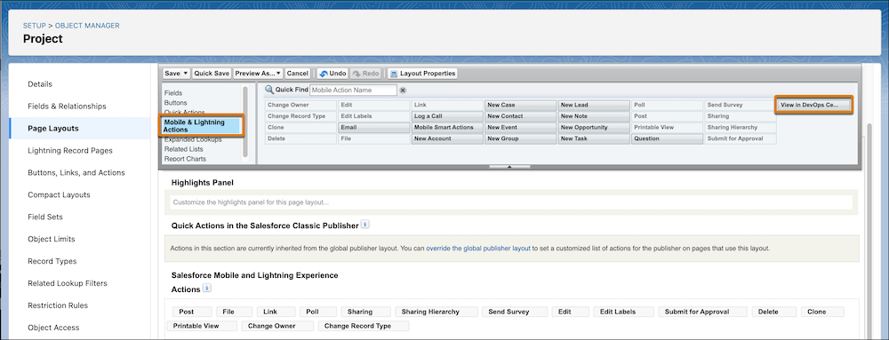Click Submit for Approval in the Actions section
Screen dimensions: 889x340
(x=703, y=312)
